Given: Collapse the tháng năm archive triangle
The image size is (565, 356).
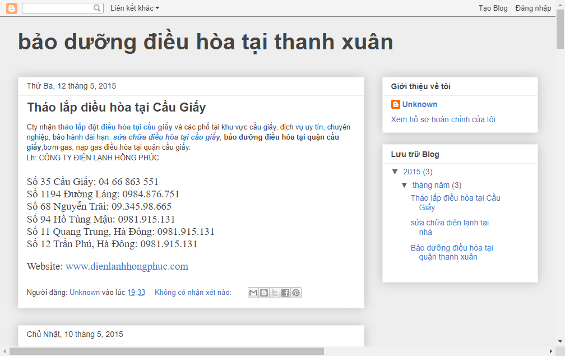Looking at the screenshot, I should point(404,185).
